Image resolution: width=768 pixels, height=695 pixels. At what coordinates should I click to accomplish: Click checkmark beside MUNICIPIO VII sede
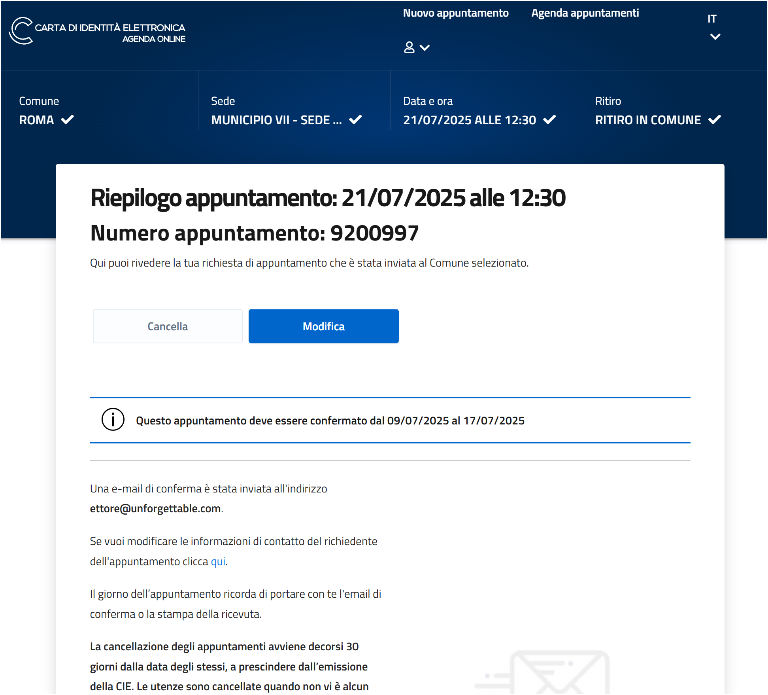click(355, 119)
